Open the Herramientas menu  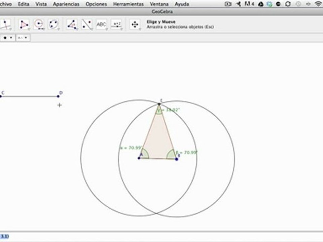pos(128,4)
